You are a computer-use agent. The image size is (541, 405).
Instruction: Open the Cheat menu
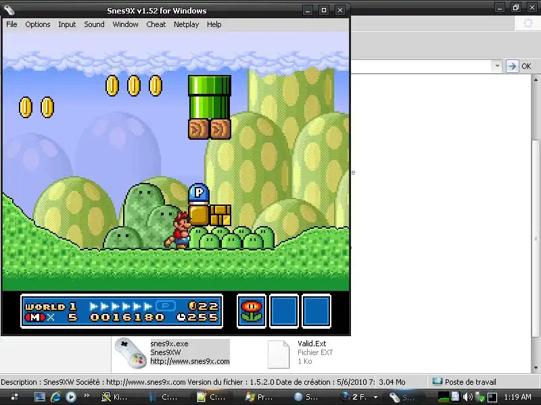156,24
